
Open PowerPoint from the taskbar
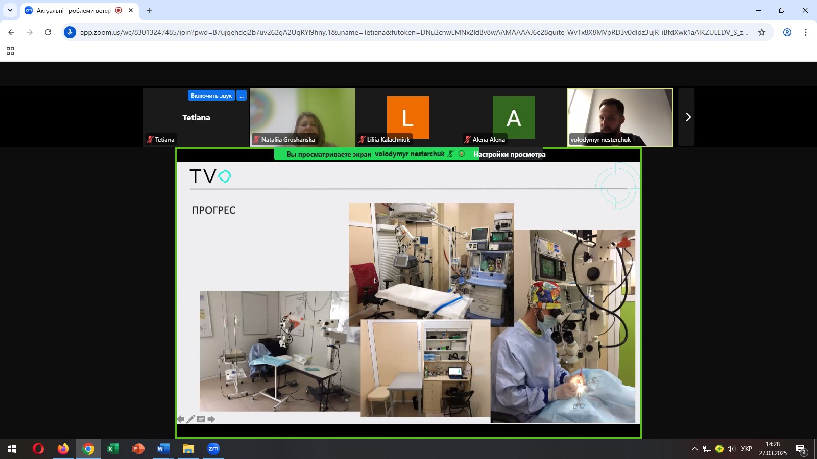click(x=138, y=449)
